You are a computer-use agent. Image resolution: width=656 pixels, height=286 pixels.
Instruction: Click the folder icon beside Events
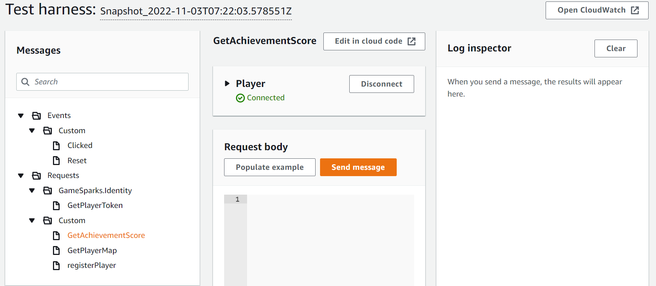tap(36, 115)
